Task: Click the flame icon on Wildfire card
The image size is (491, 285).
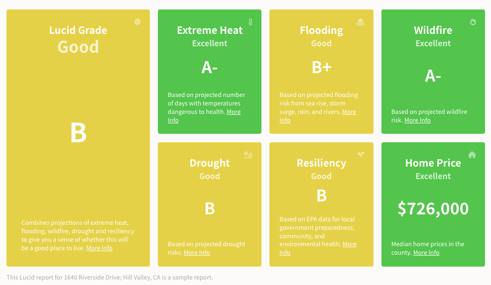Action: pyautogui.click(x=473, y=22)
